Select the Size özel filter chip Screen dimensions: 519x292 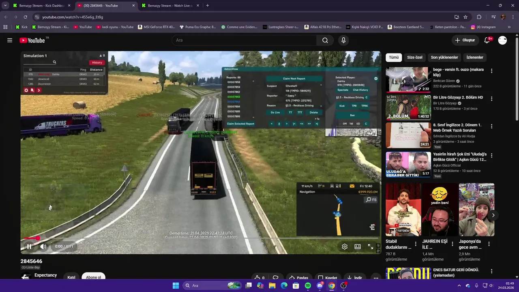pyautogui.click(x=414, y=58)
